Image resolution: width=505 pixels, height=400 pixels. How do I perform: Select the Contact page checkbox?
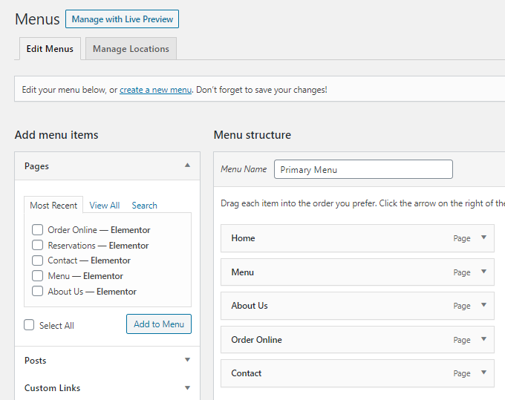coord(37,260)
